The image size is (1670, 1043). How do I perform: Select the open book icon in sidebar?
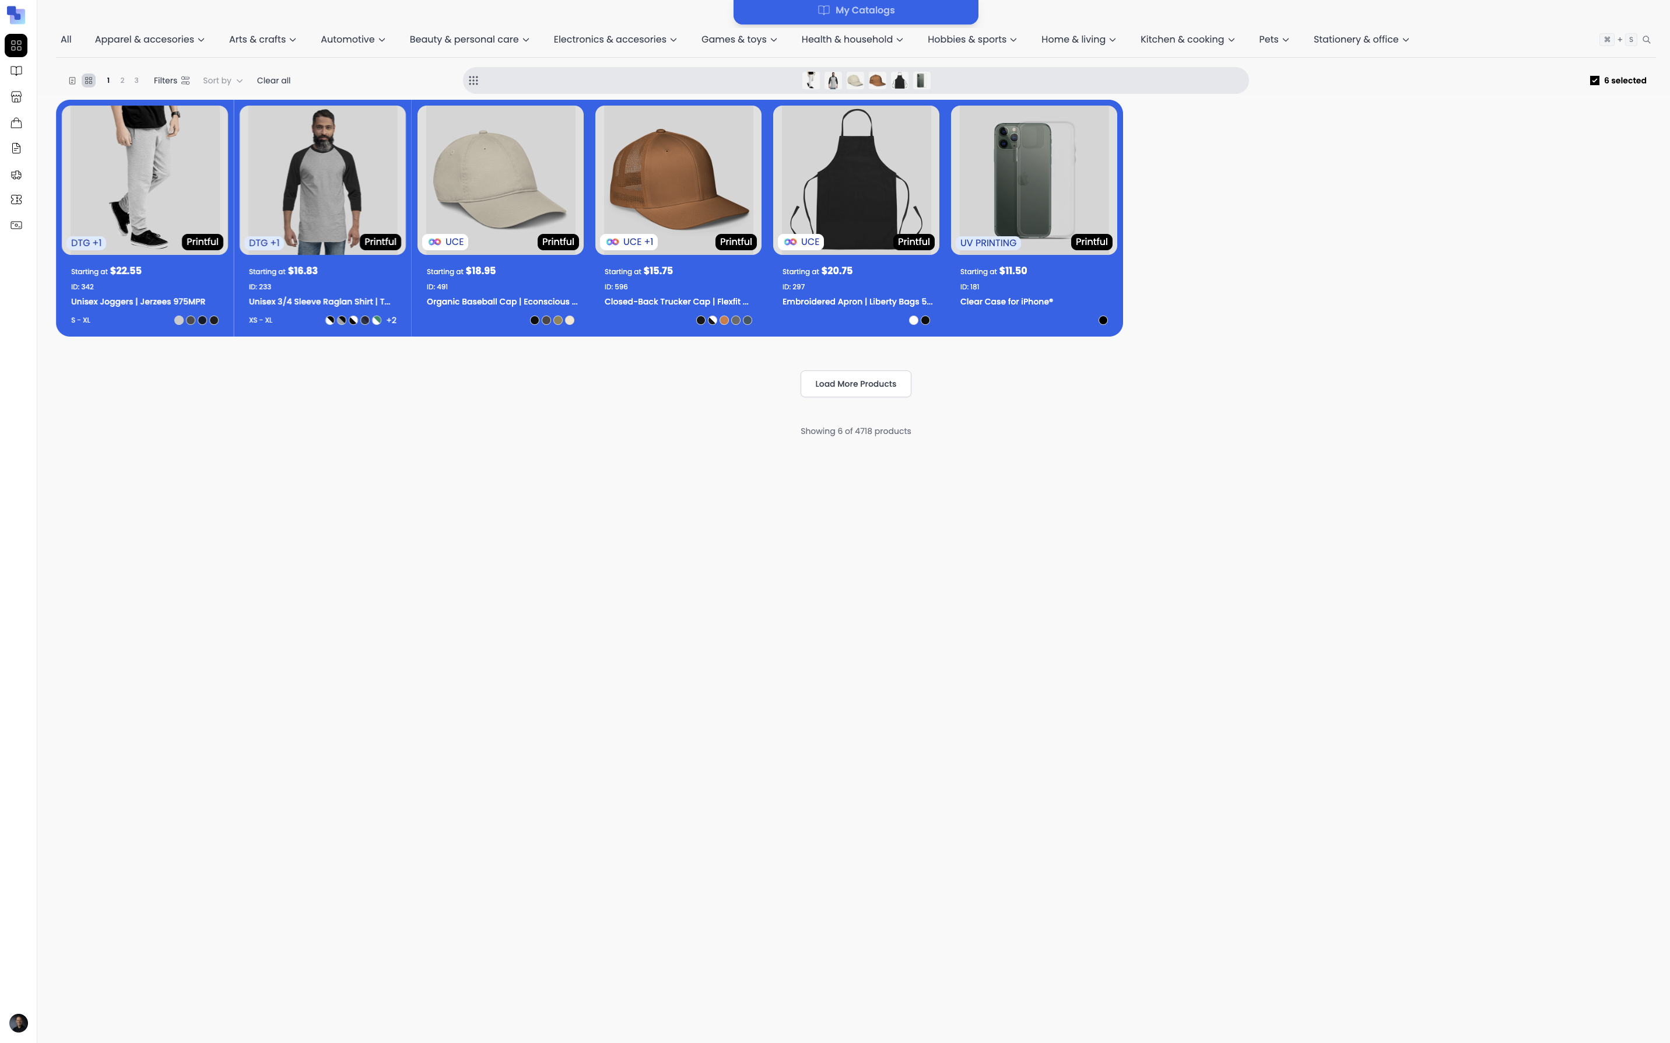[16, 71]
